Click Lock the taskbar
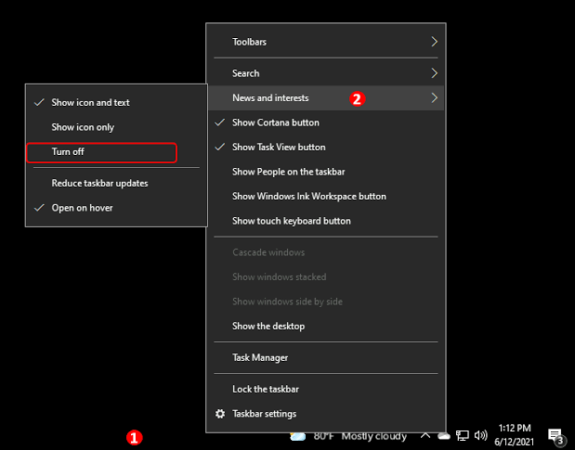Image resolution: width=575 pixels, height=450 pixels. (x=326, y=389)
